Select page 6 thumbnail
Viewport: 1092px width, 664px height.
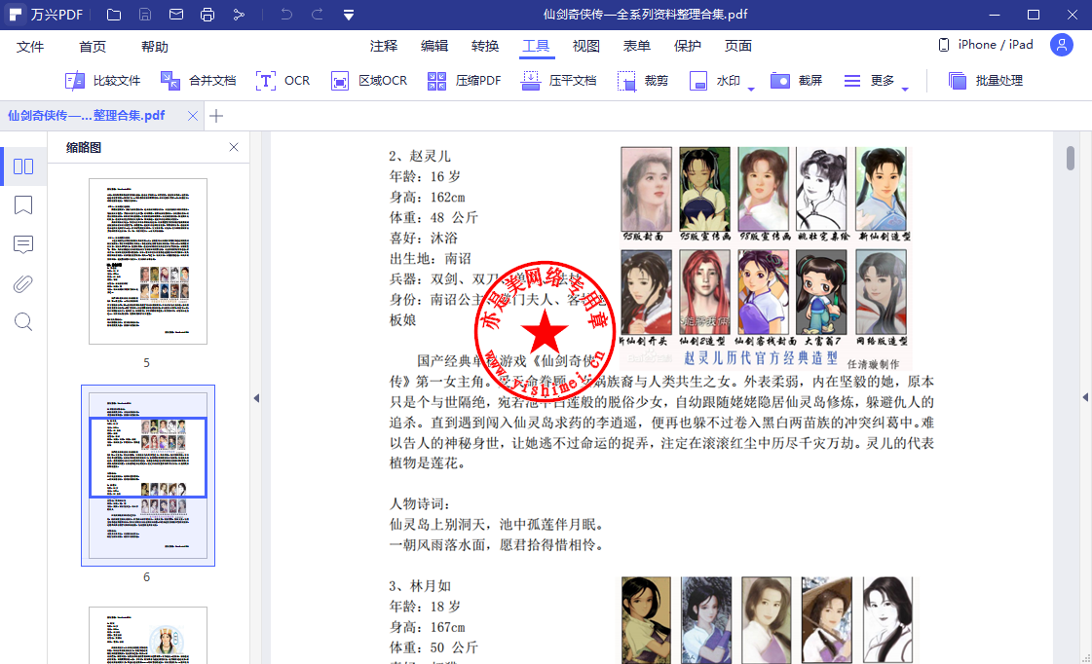click(x=148, y=475)
